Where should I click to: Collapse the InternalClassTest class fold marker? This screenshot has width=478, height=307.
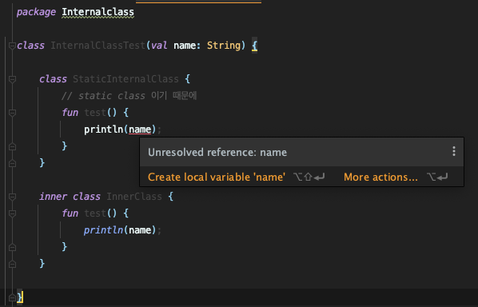(x=12, y=46)
